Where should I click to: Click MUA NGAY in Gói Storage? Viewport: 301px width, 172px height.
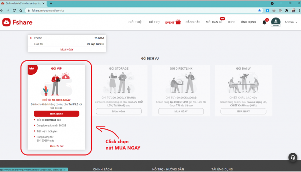(119, 111)
